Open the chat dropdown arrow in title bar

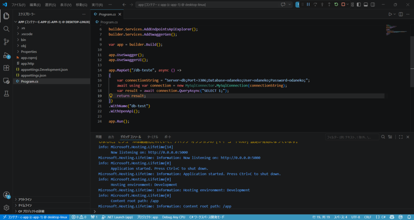[289, 5]
